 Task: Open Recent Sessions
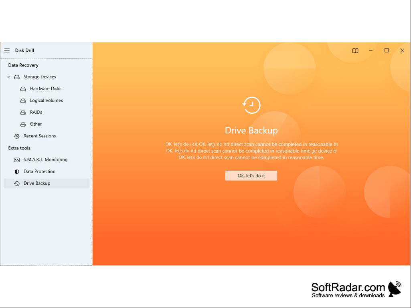40,136
